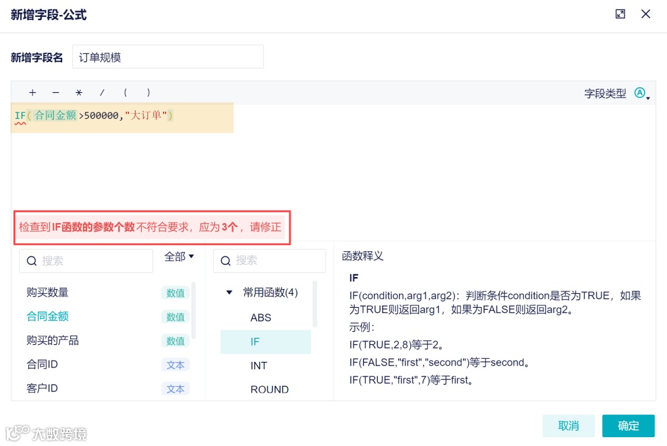Select the 合同金额 field
667x446 pixels.
click(x=49, y=317)
